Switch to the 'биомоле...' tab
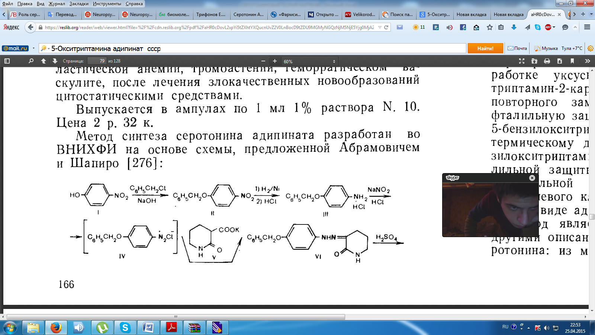Screen dimensions: 595x335 (x=174, y=15)
